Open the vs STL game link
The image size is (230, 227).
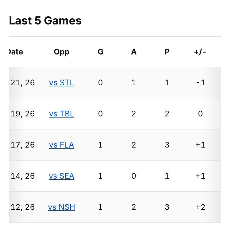pyautogui.click(x=61, y=83)
